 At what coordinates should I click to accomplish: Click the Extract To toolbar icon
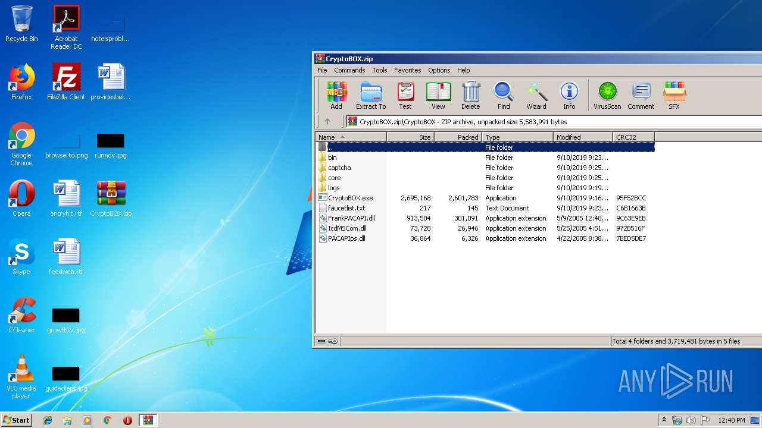pyautogui.click(x=371, y=96)
